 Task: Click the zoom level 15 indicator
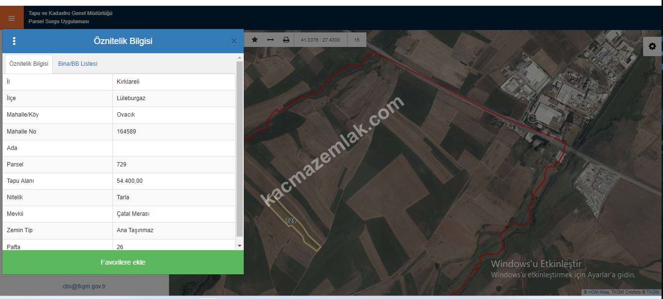[357, 40]
